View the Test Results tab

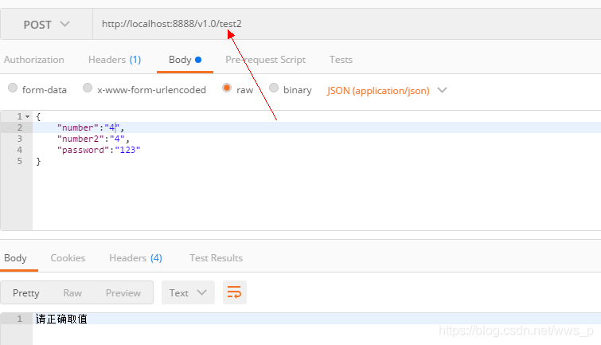click(216, 258)
